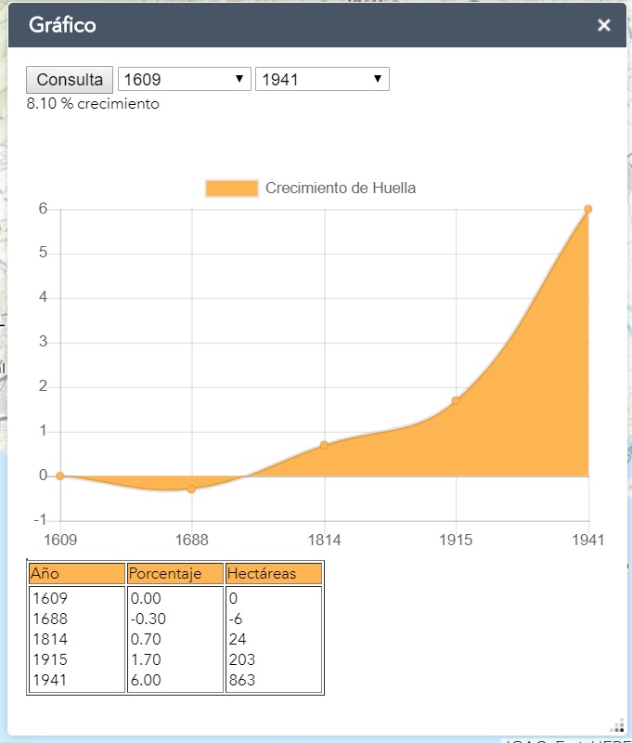Click the resize grip in the dialog corner
Screen dimensions: 632x743
(618, 725)
